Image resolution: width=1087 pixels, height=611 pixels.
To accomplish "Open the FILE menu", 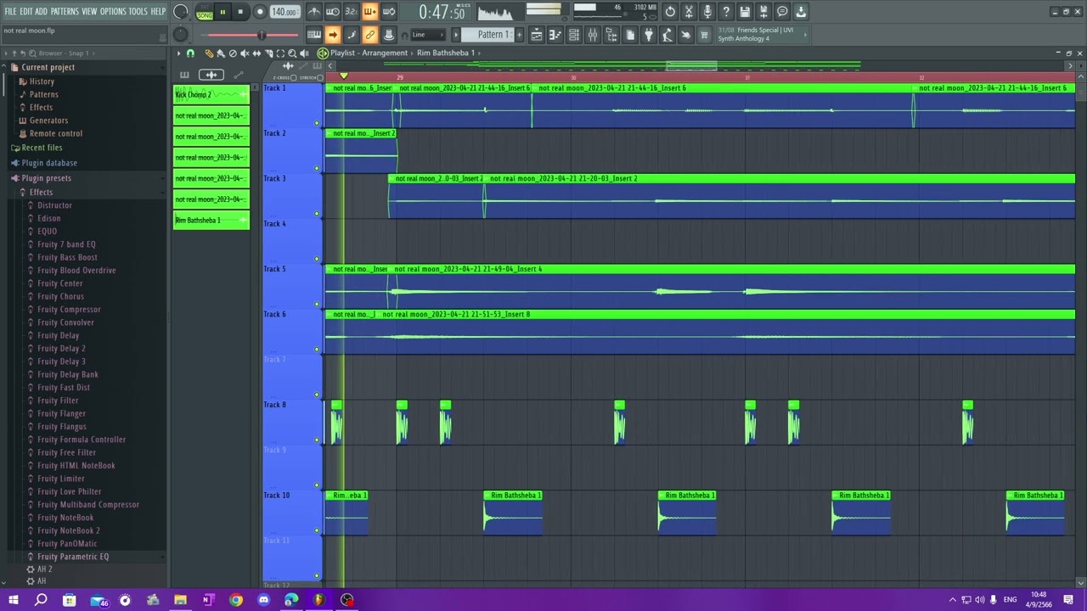I will [x=10, y=12].
